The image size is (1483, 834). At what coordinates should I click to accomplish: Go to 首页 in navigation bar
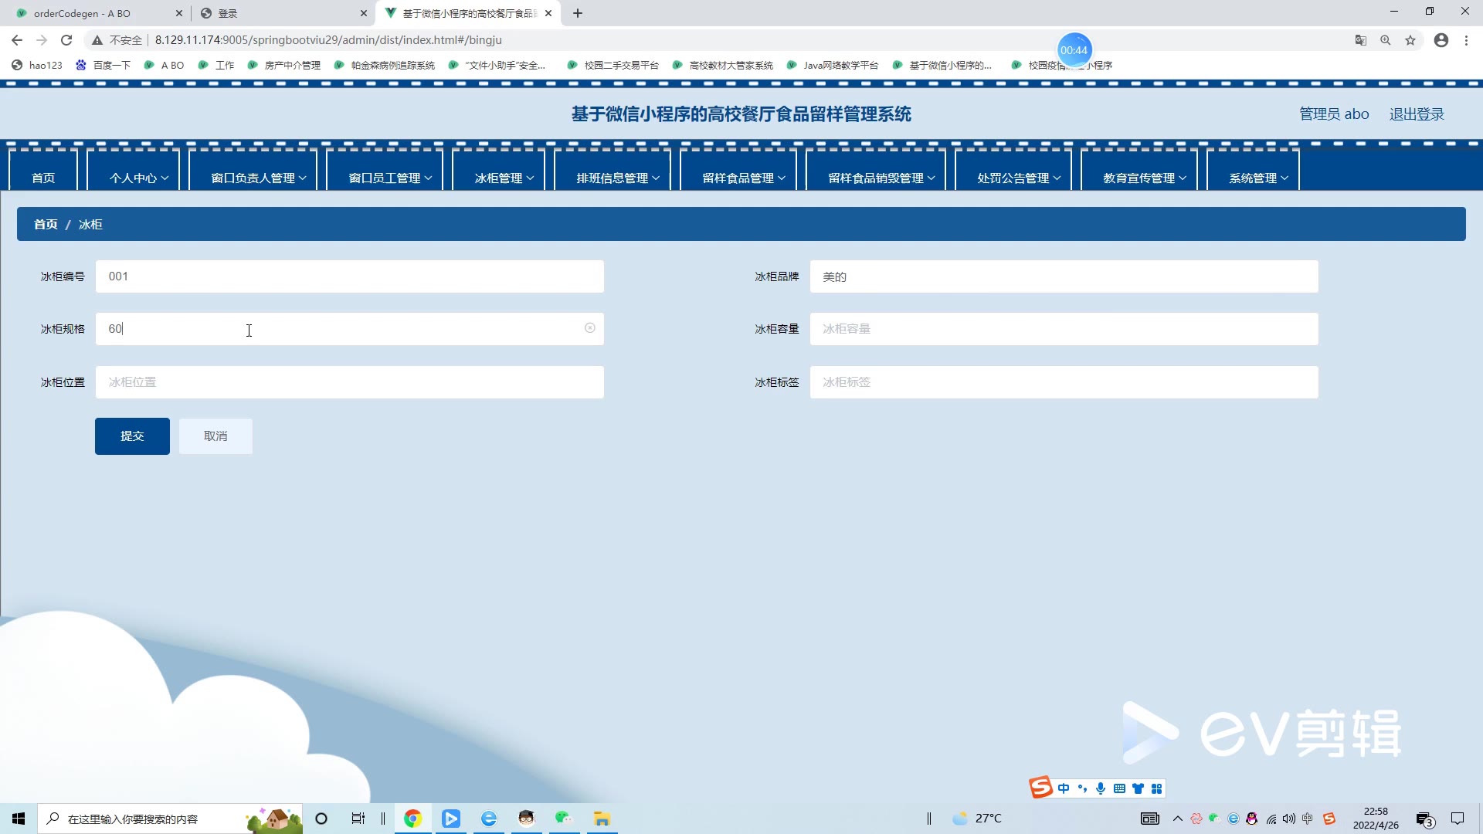43,178
